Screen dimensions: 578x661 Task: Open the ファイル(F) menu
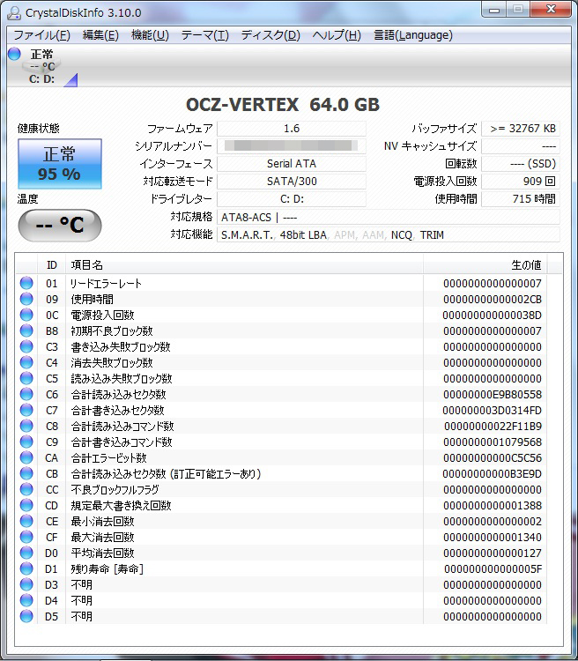tap(41, 35)
